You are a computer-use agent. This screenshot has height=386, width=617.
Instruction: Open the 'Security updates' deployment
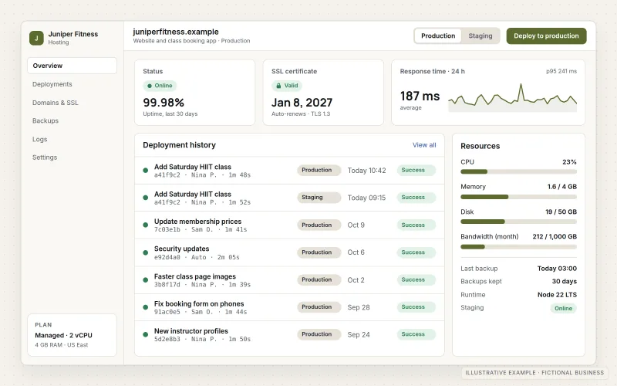(181, 249)
